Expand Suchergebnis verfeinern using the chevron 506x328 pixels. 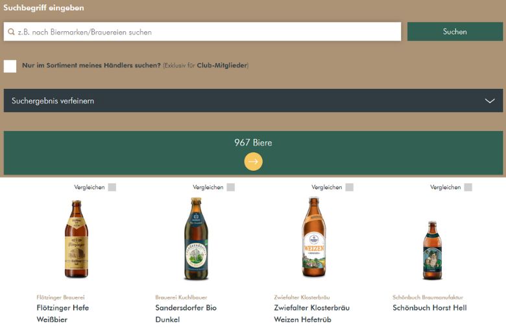pos(490,101)
